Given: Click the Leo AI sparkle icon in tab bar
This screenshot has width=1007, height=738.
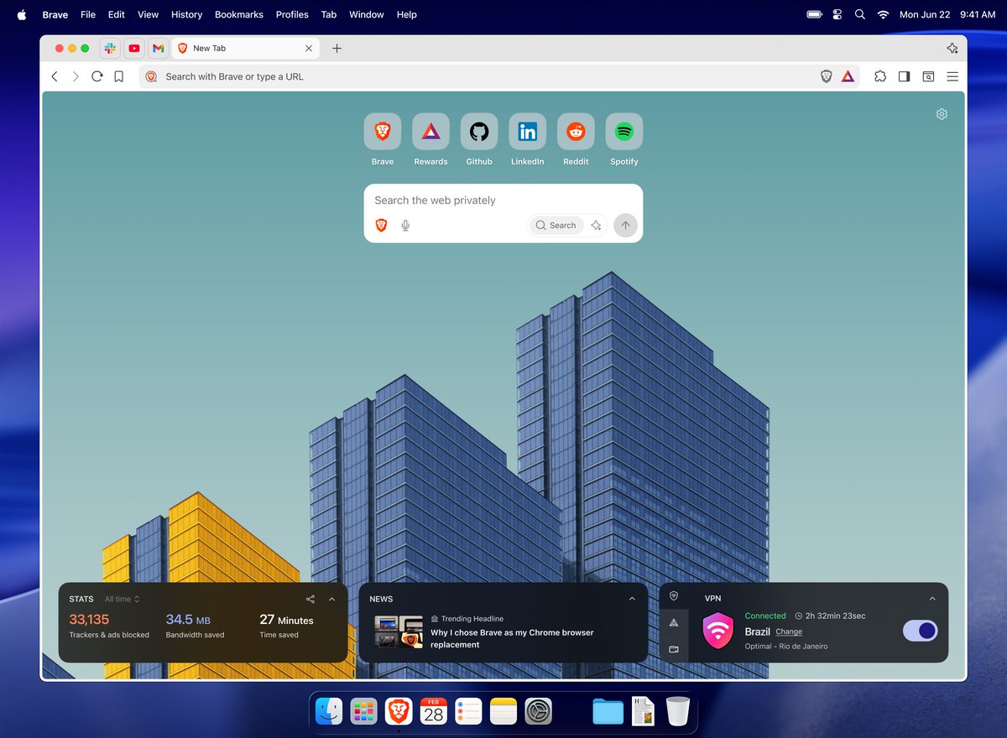Looking at the screenshot, I should coord(952,49).
